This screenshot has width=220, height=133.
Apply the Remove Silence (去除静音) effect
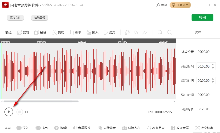click(x=107, y=128)
